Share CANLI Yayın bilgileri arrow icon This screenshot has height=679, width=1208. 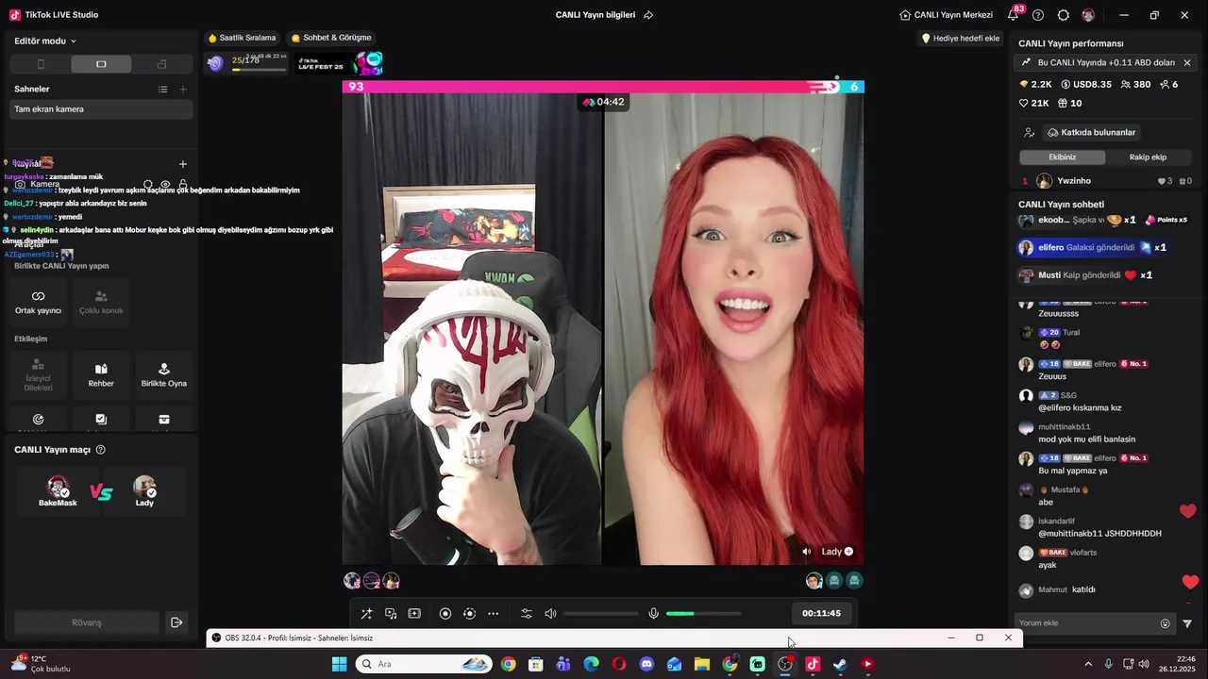pyautogui.click(x=648, y=15)
